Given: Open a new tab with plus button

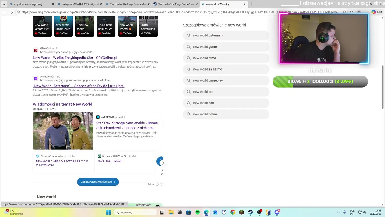Looking at the screenshot, I should [252, 4].
